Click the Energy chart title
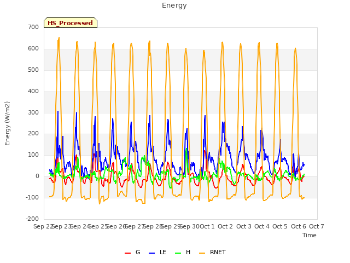The image size is (350, 263). pos(174,5)
